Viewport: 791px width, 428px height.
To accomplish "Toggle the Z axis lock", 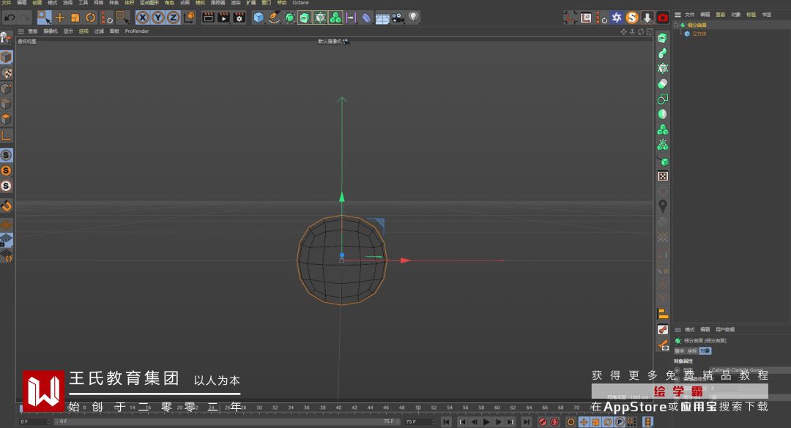I will pyautogui.click(x=174, y=17).
